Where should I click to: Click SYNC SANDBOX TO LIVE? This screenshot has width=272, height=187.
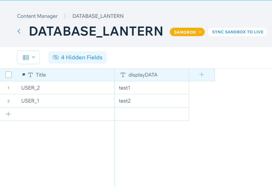click(237, 32)
